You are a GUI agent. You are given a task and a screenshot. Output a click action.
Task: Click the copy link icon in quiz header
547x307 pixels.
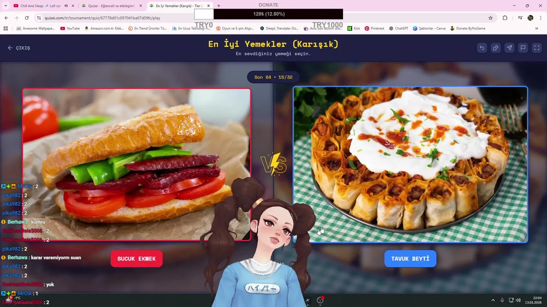tap(496, 48)
